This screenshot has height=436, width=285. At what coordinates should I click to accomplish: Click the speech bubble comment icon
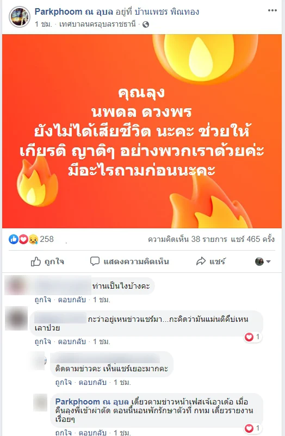[x=95, y=261]
